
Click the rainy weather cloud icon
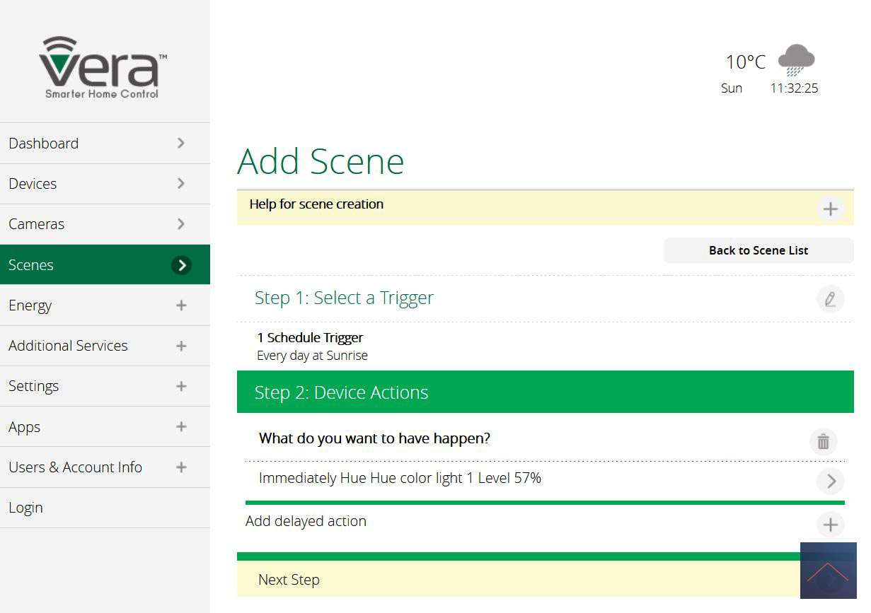tap(796, 60)
